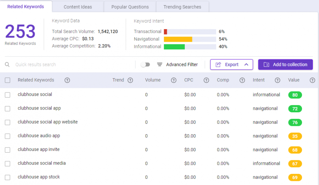The width and height of the screenshot is (319, 185).
Task: Check the box for clubhouse audio app
Action: pos(8,136)
